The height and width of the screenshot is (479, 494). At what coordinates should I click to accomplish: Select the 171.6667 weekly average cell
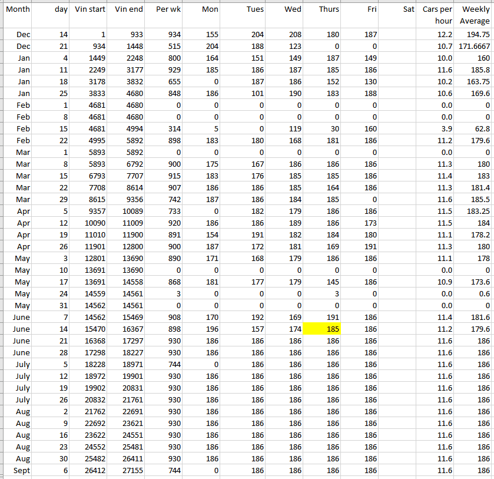pos(474,47)
